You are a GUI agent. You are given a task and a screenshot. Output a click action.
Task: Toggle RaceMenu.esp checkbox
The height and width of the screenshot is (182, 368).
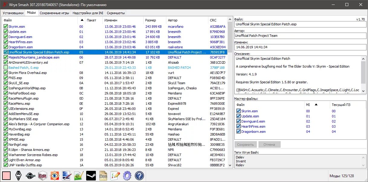(x=6, y=104)
